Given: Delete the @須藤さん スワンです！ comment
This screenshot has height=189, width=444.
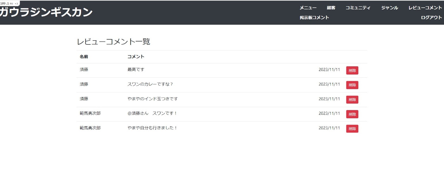Looking at the screenshot, I should 352,114.
